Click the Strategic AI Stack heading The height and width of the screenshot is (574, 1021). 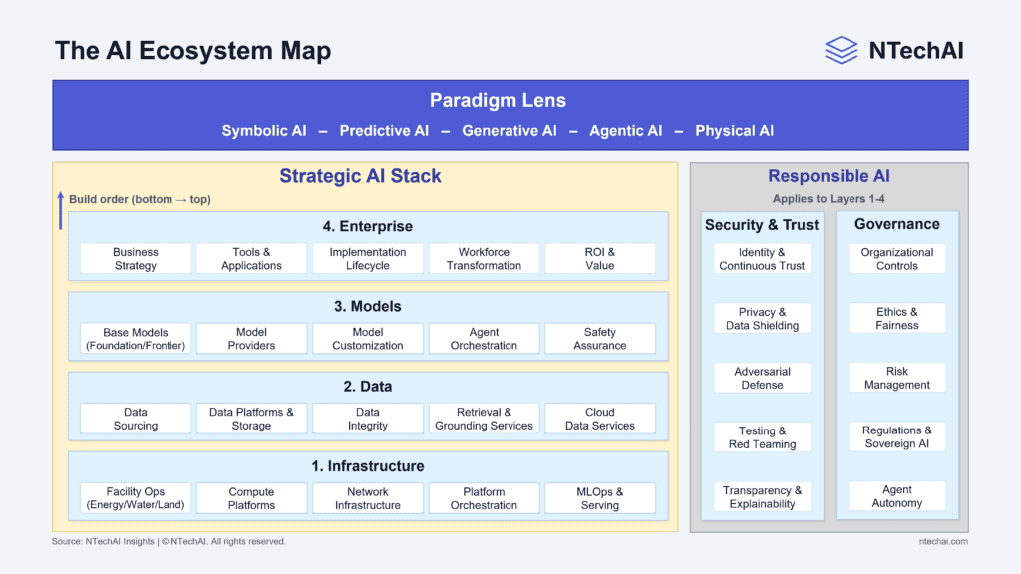[361, 176]
